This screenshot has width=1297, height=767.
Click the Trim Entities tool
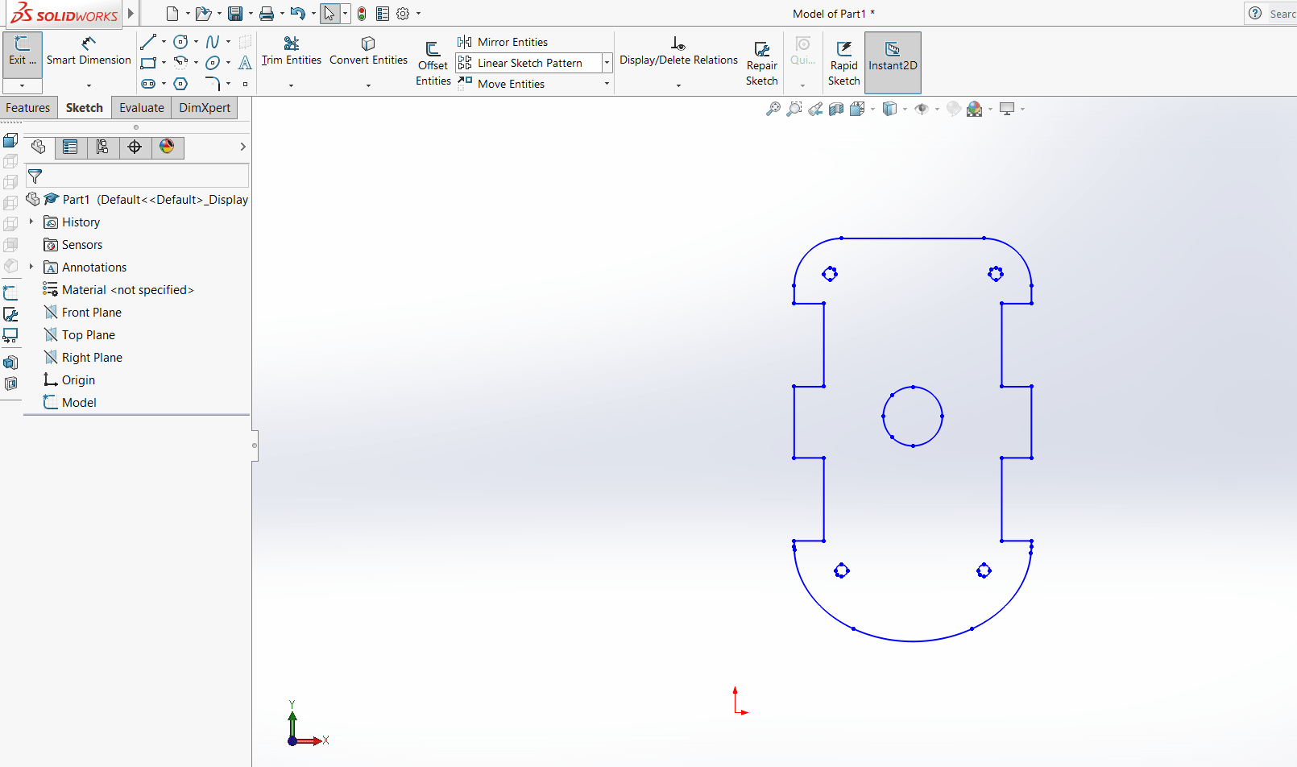coord(291,51)
